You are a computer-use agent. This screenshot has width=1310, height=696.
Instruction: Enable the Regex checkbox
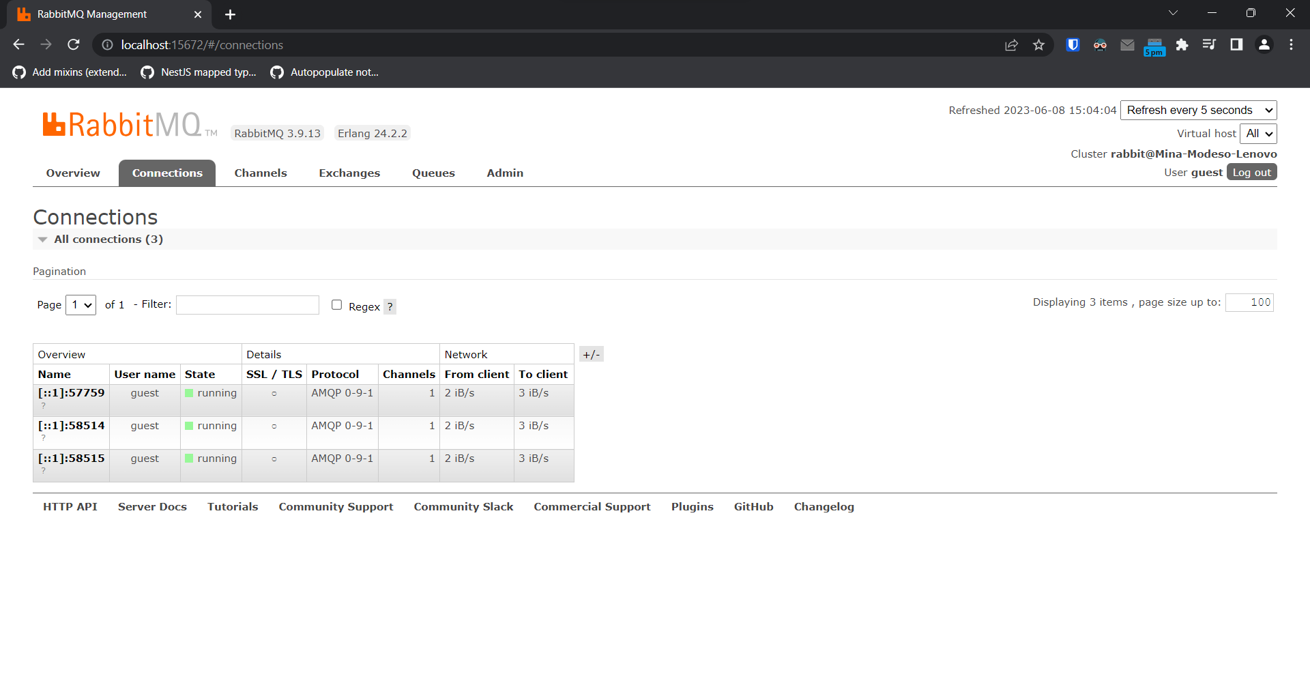(336, 304)
